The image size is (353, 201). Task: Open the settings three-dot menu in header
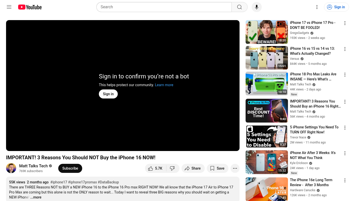coord(317,7)
